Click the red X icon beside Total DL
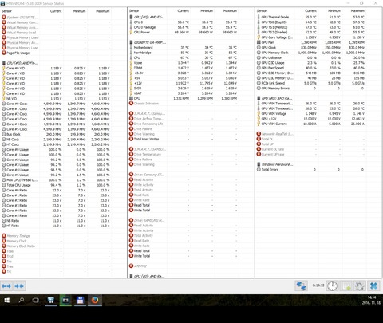The image size is (383, 323). 259,139
